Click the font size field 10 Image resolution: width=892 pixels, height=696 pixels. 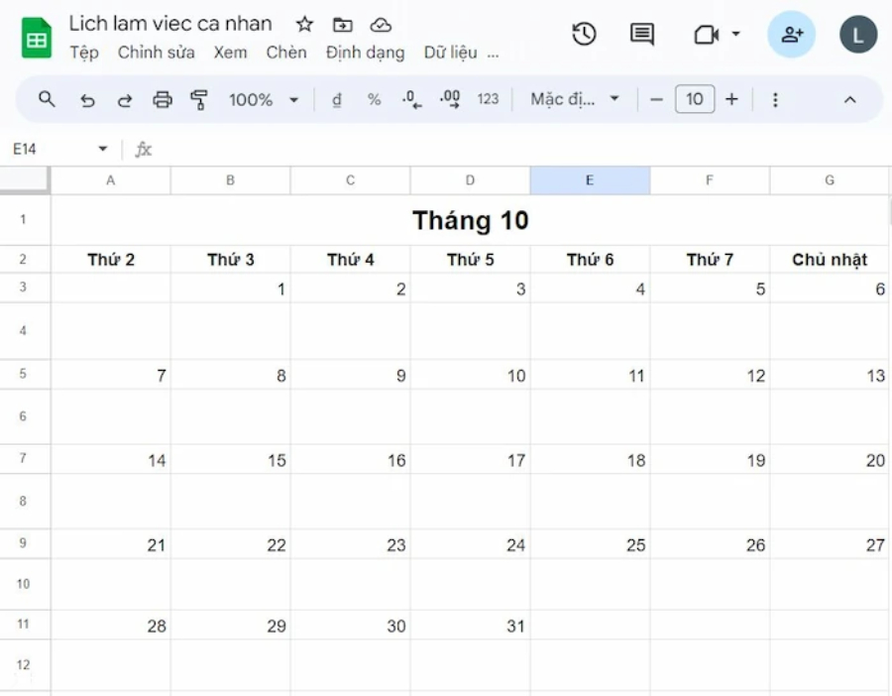(695, 99)
